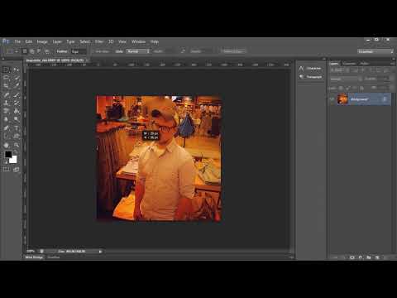Choose New Selection mode in options bar
The image size is (397, 298).
(25, 51)
